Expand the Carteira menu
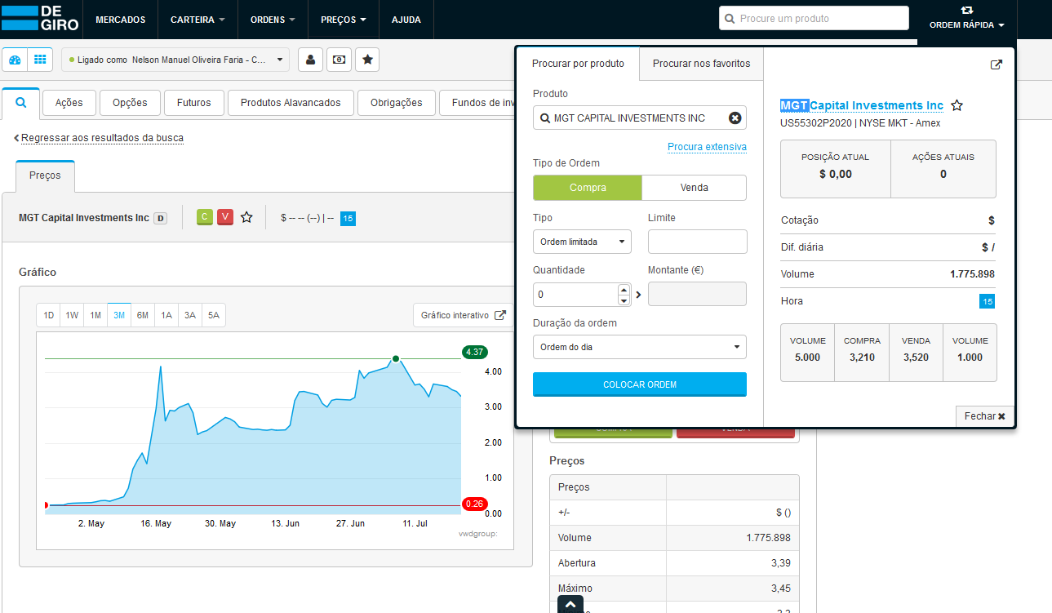Image resolution: width=1052 pixels, height=613 pixels. pyautogui.click(x=198, y=20)
